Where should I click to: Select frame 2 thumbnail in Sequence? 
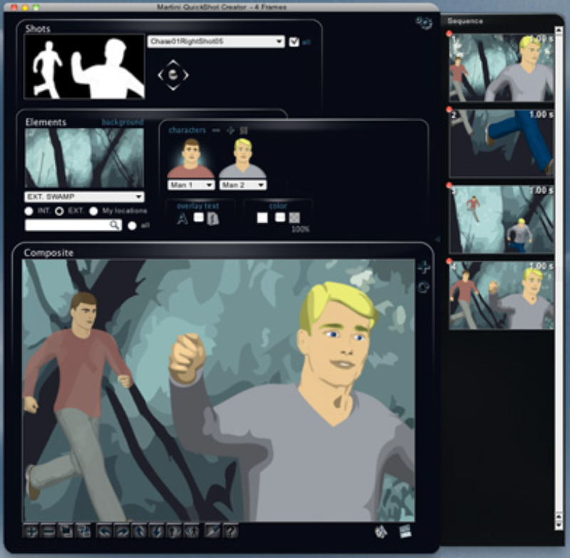click(x=501, y=143)
